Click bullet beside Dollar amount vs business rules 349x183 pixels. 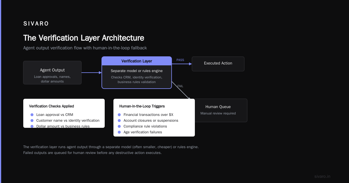tap(32, 126)
